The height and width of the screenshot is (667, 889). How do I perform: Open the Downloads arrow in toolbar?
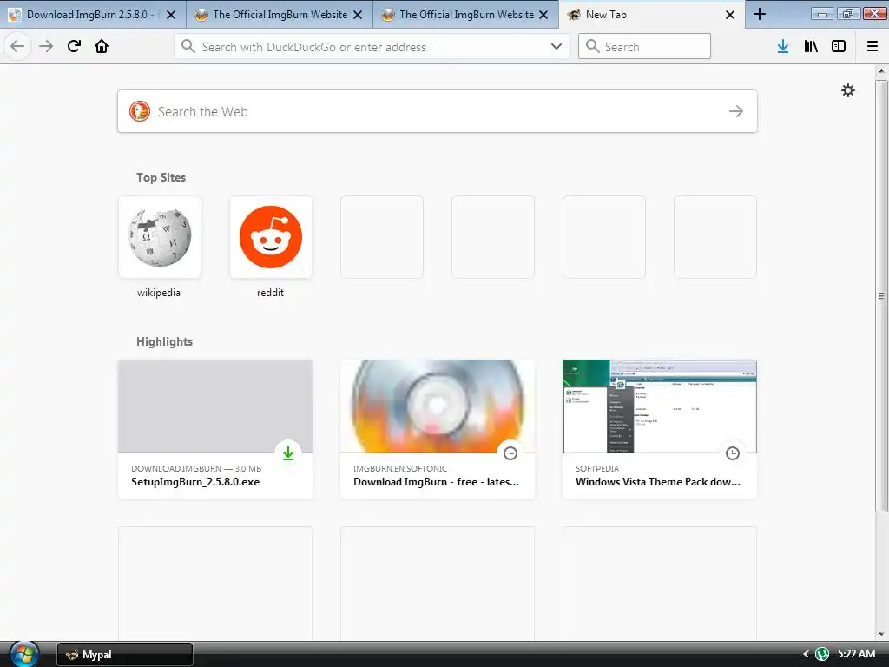783,47
